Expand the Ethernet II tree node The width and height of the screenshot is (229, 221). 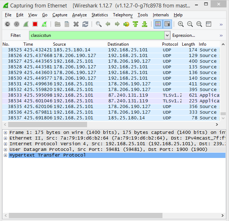tap(5, 138)
